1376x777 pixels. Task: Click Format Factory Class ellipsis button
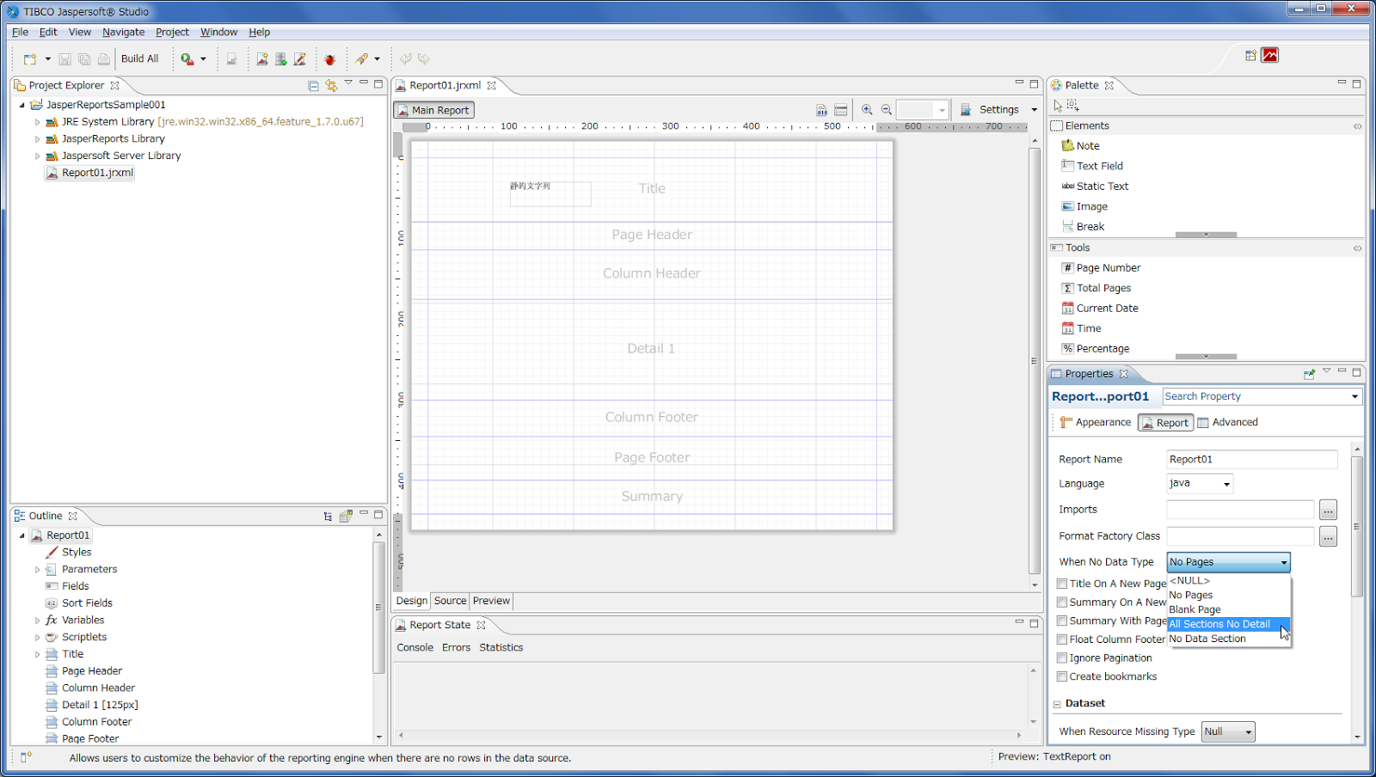point(1329,537)
